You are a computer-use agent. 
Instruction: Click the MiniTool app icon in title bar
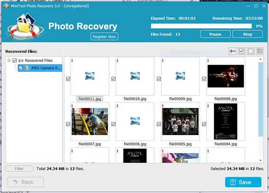(6, 6)
